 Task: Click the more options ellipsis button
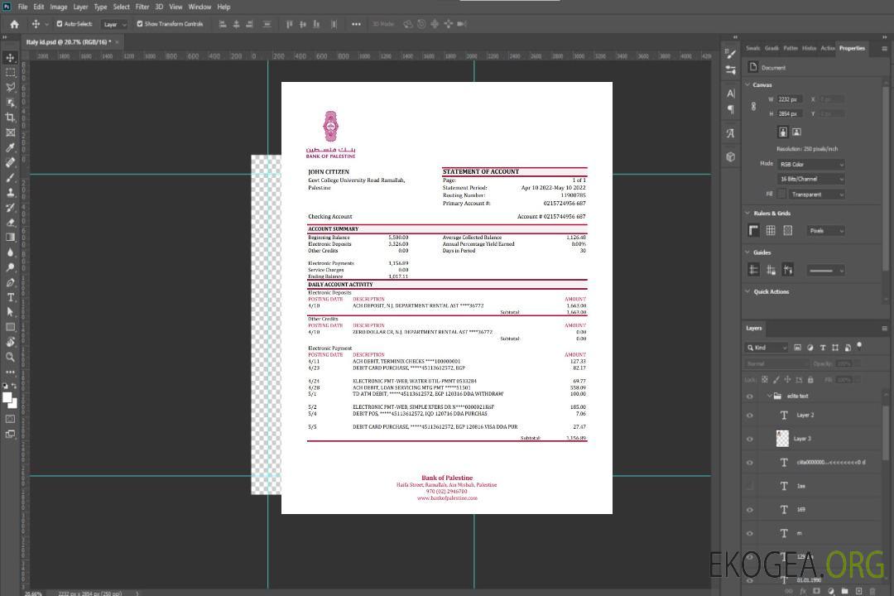point(356,24)
